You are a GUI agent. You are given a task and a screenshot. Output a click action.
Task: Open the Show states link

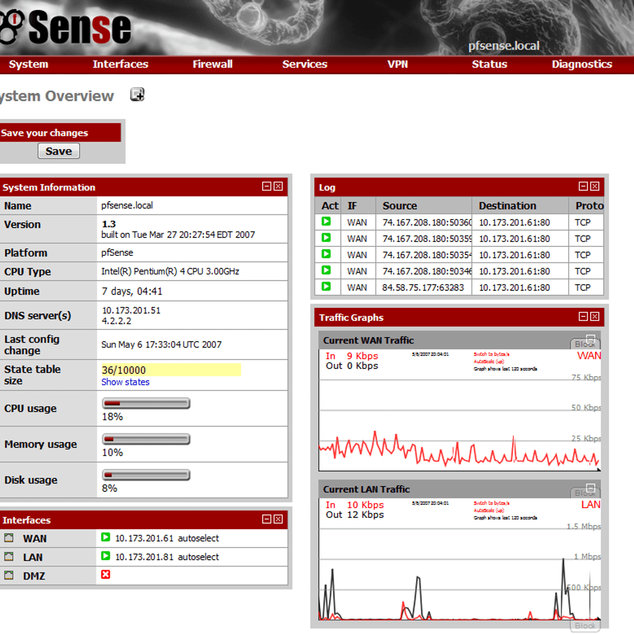tap(125, 382)
